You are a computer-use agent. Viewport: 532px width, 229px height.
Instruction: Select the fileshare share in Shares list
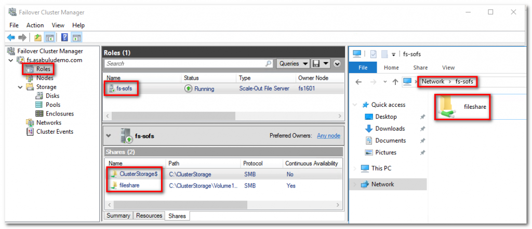[223, 185]
